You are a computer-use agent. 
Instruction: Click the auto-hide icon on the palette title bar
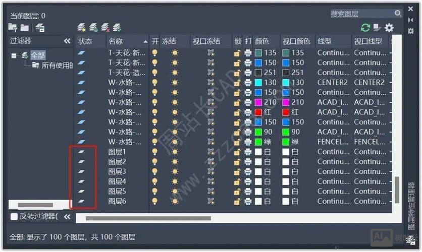point(411,20)
